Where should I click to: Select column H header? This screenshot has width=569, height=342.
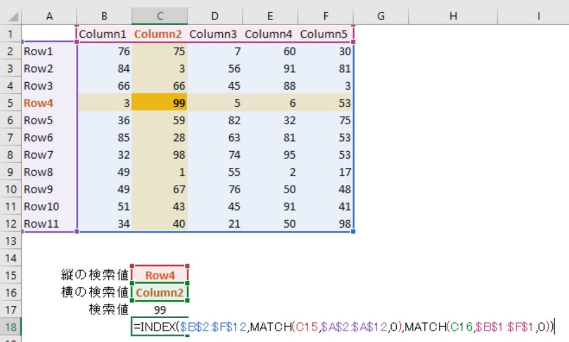coord(453,16)
